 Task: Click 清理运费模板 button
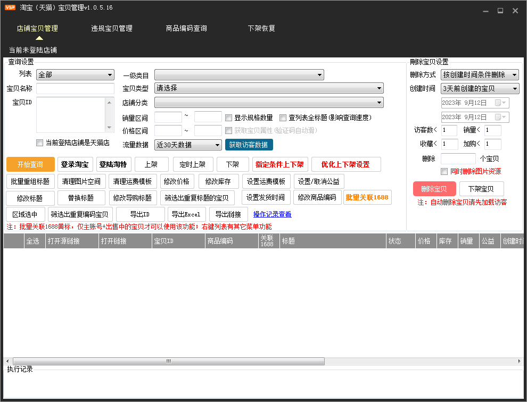(133, 181)
